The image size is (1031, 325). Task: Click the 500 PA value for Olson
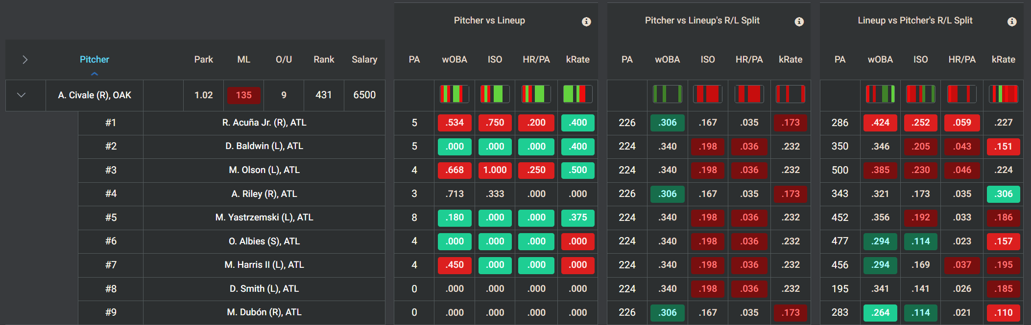click(x=840, y=170)
